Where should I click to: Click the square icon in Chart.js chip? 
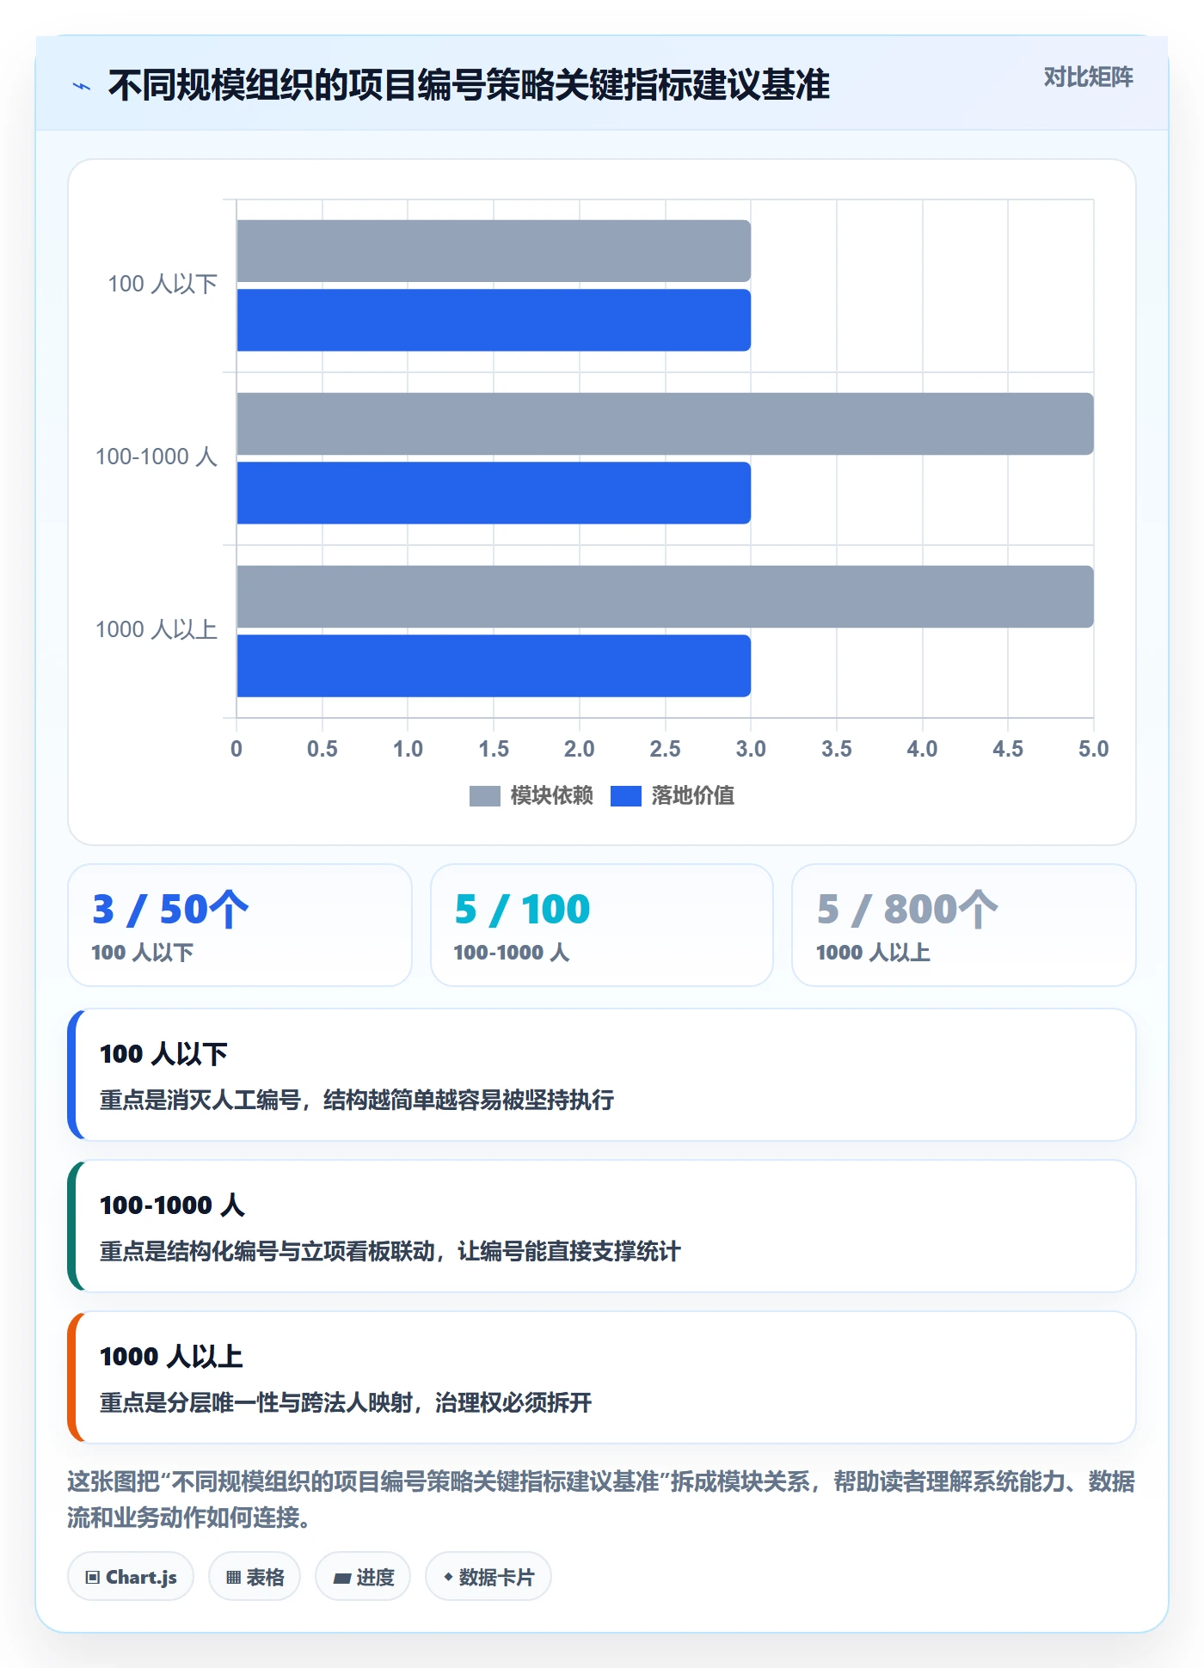coord(93,1577)
